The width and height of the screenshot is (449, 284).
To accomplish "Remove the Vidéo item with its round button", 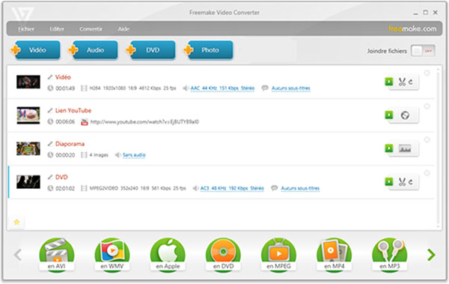I will tap(427, 73).
